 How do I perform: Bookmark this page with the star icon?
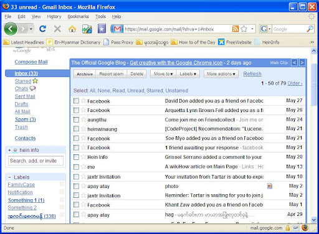point(244,29)
